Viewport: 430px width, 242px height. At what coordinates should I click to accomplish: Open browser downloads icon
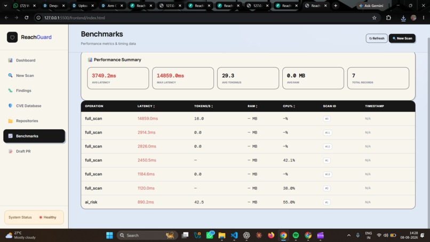pyautogui.click(x=403, y=18)
